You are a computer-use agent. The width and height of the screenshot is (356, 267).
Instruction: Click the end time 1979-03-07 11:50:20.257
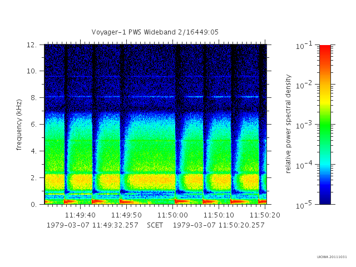[219, 225]
